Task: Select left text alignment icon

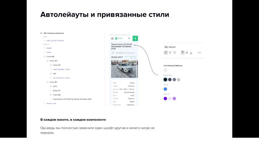Action: pyautogui.click(x=166, y=53)
